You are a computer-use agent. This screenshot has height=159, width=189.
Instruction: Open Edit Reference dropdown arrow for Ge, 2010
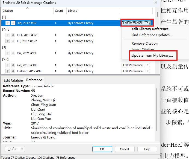[147, 65]
